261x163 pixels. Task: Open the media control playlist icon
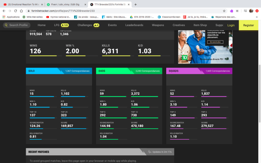pyautogui.click(x=245, y=11)
